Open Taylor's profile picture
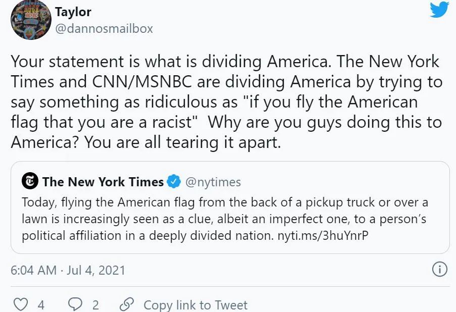Image resolution: width=456 pixels, height=312 pixels. (x=31, y=20)
